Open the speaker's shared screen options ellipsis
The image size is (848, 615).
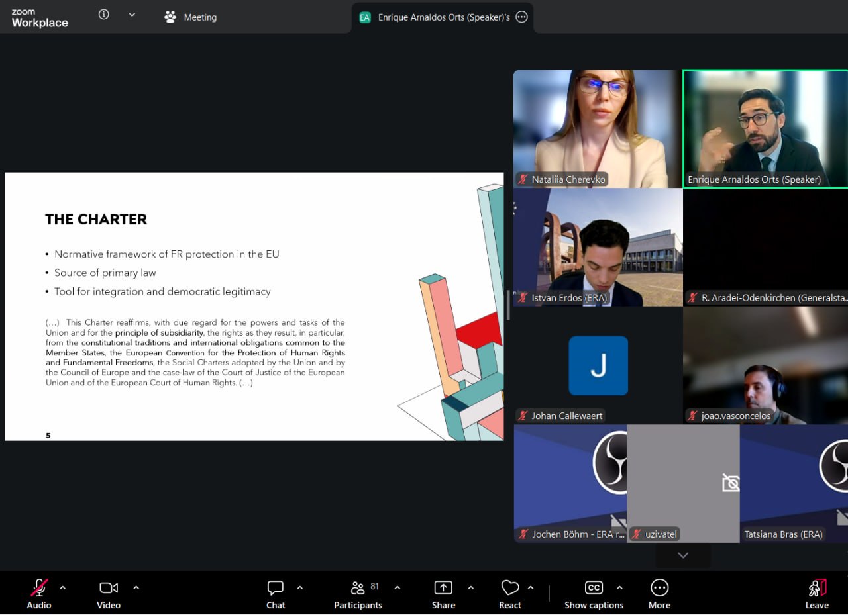(x=521, y=17)
